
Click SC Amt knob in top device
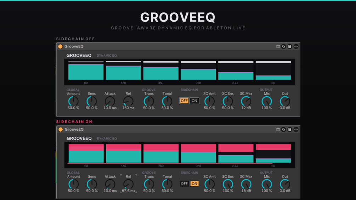point(209,101)
